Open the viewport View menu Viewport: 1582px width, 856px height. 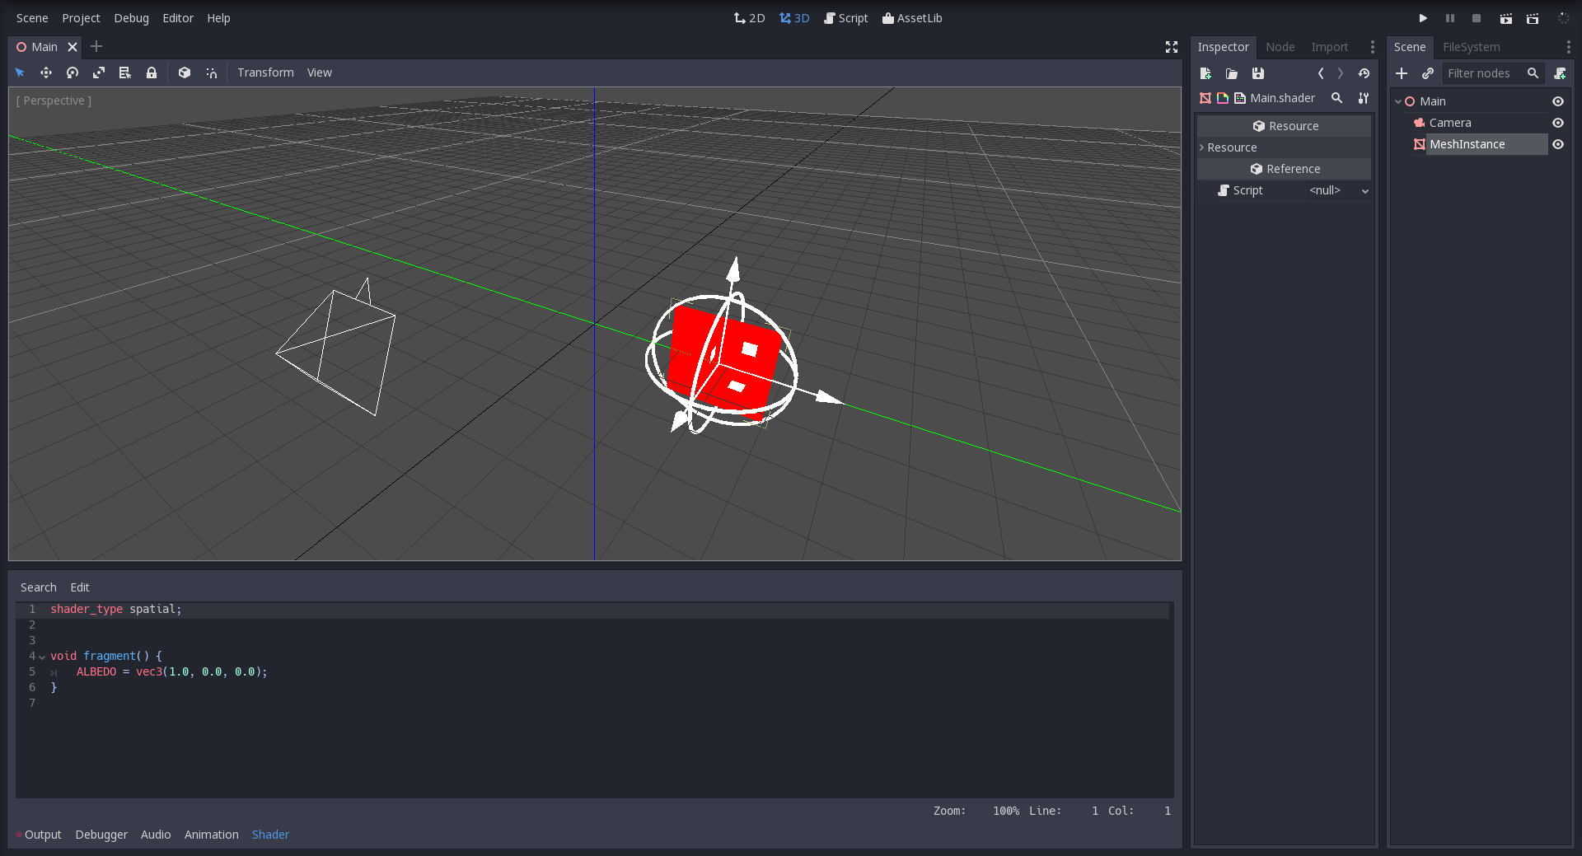(x=320, y=73)
